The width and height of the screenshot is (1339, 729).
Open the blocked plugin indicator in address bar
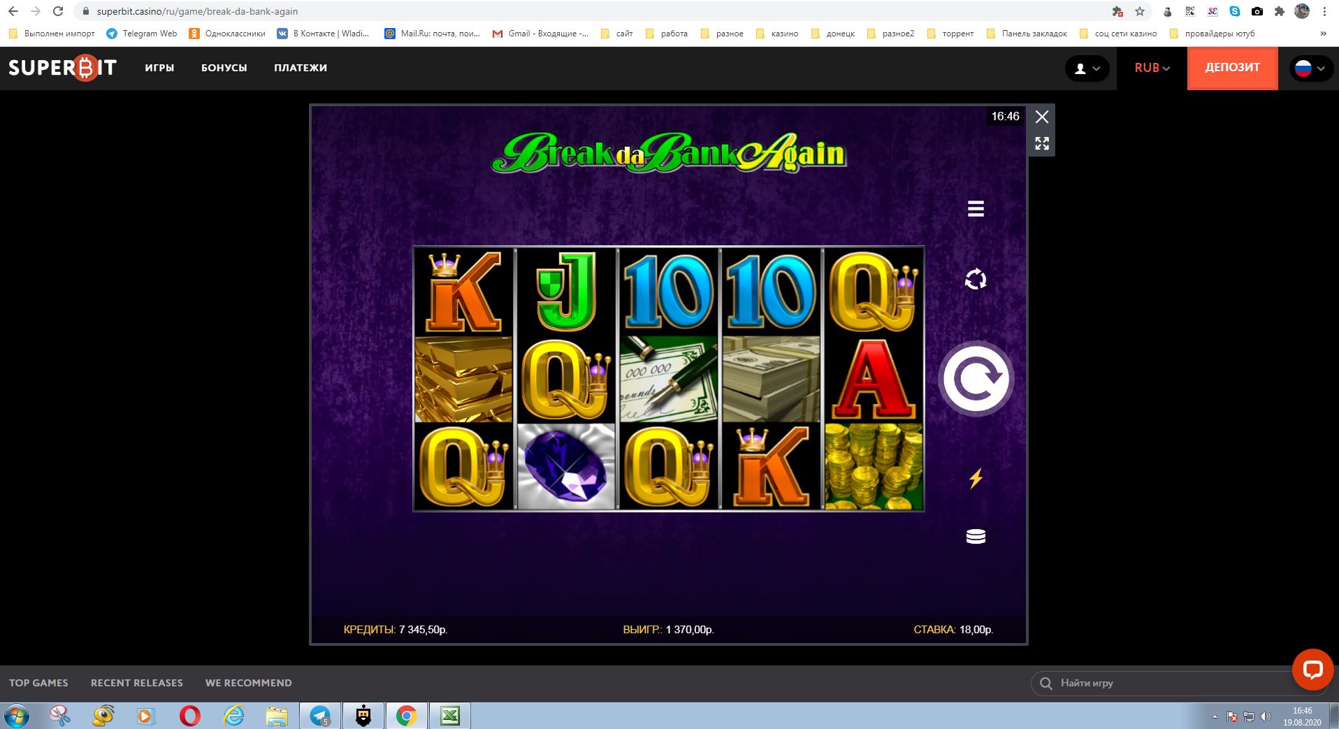click(1117, 11)
